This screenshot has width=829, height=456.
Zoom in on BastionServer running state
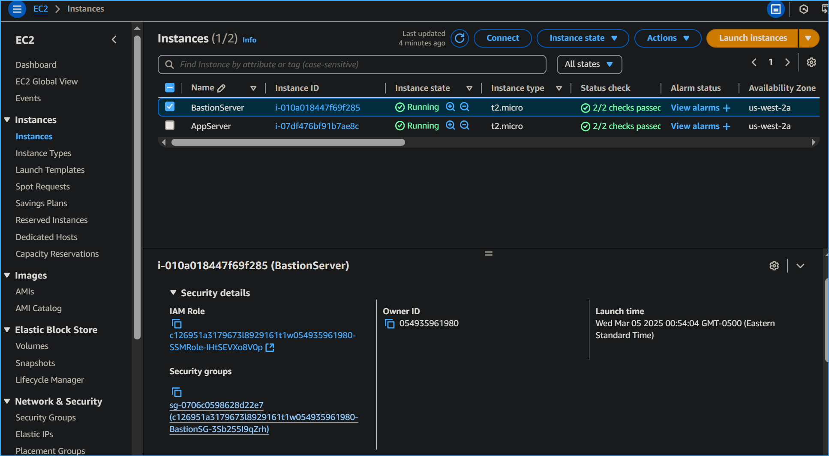point(450,107)
